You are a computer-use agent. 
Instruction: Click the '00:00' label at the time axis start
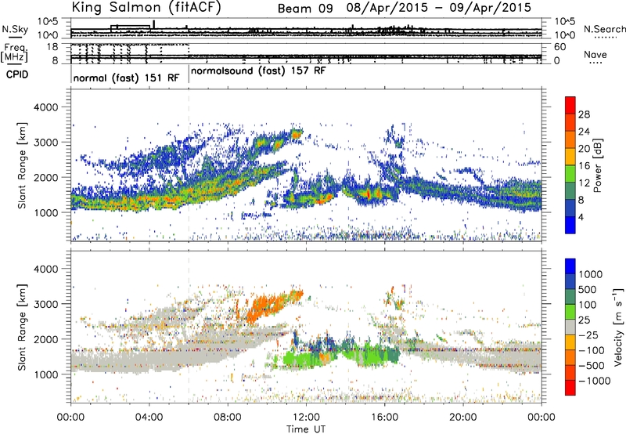point(70,418)
